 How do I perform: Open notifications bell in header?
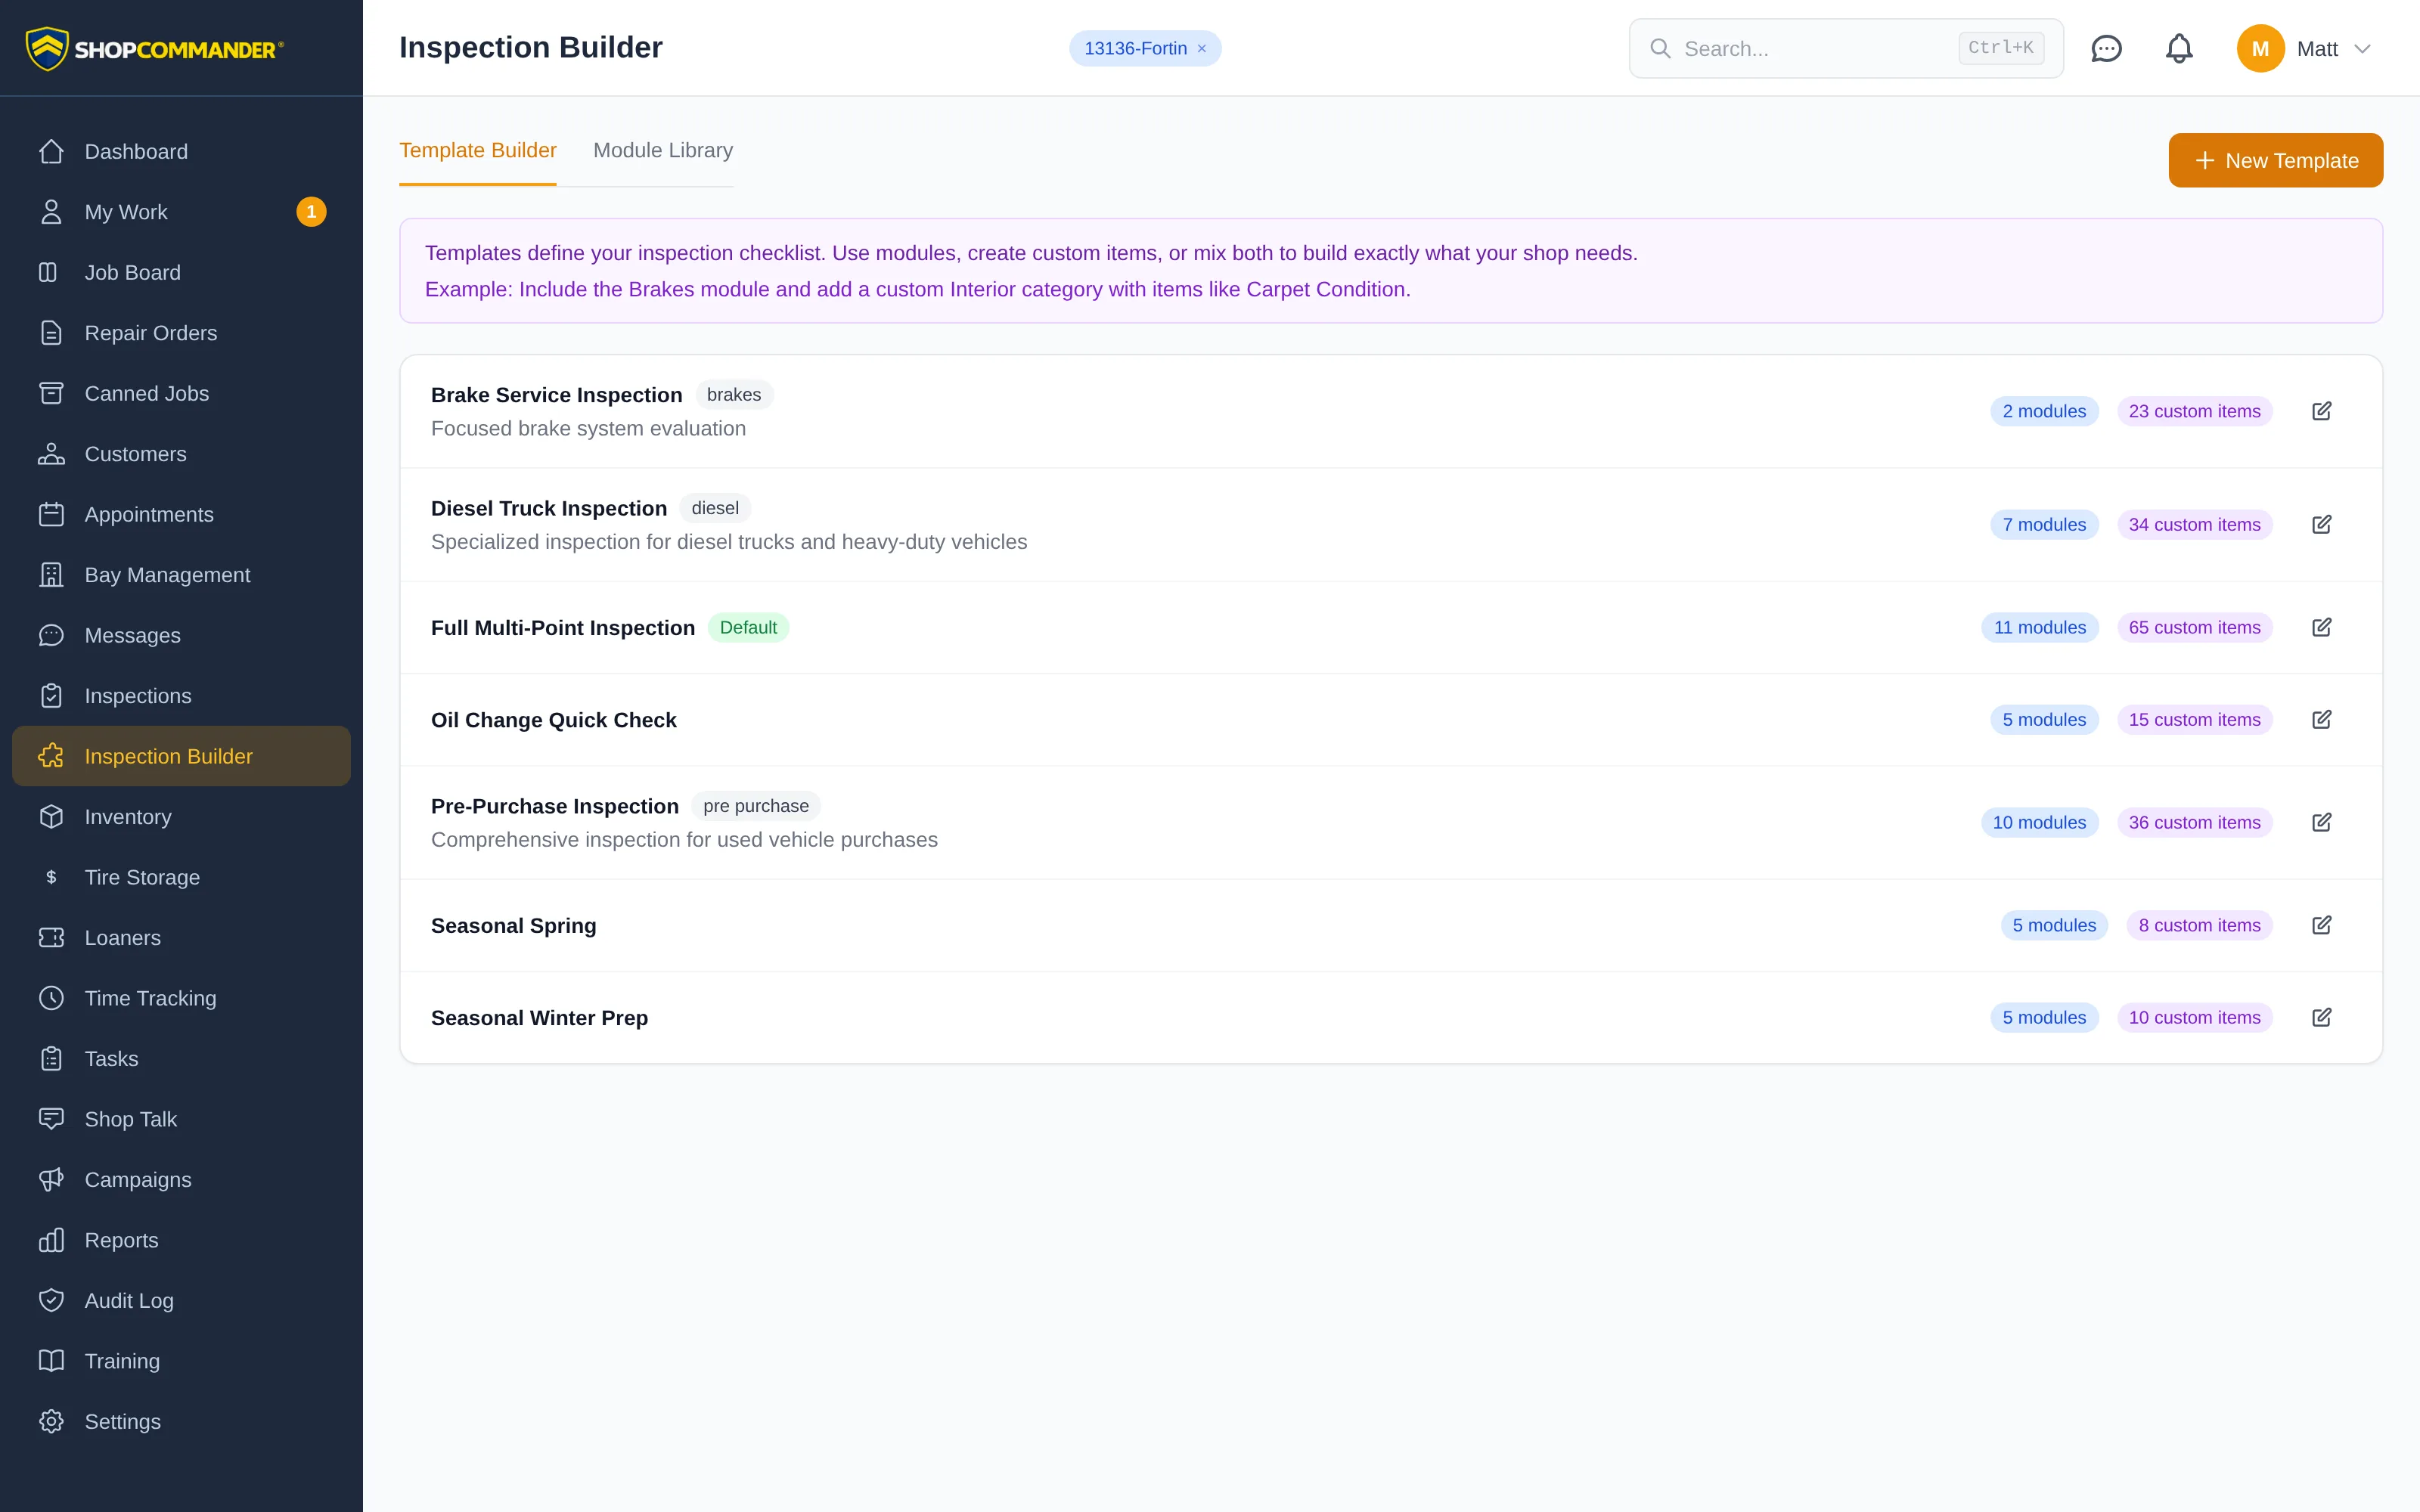pyautogui.click(x=2179, y=48)
